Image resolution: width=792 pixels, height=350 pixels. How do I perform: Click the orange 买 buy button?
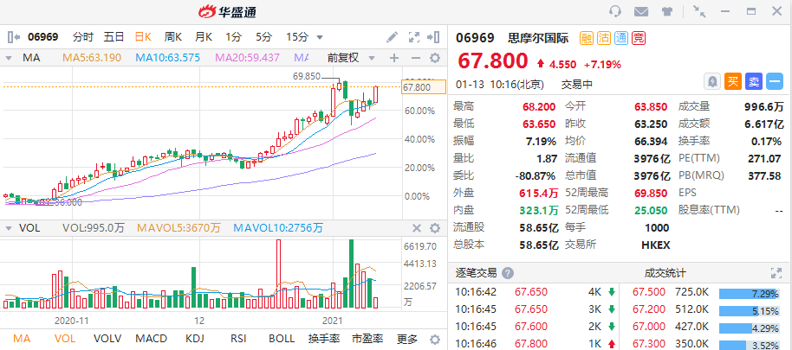pyautogui.click(x=733, y=81)
